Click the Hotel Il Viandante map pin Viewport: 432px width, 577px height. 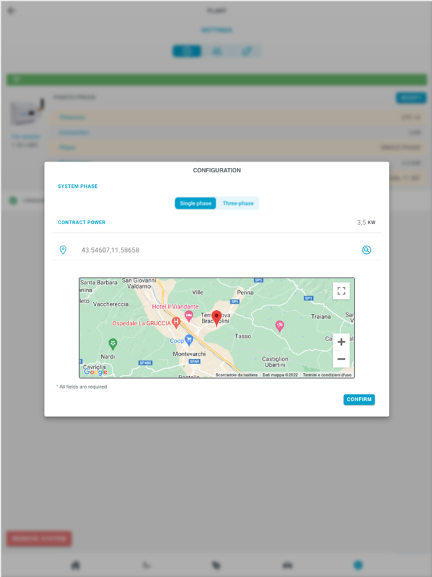pyautogui.click(x=189, y=316)
